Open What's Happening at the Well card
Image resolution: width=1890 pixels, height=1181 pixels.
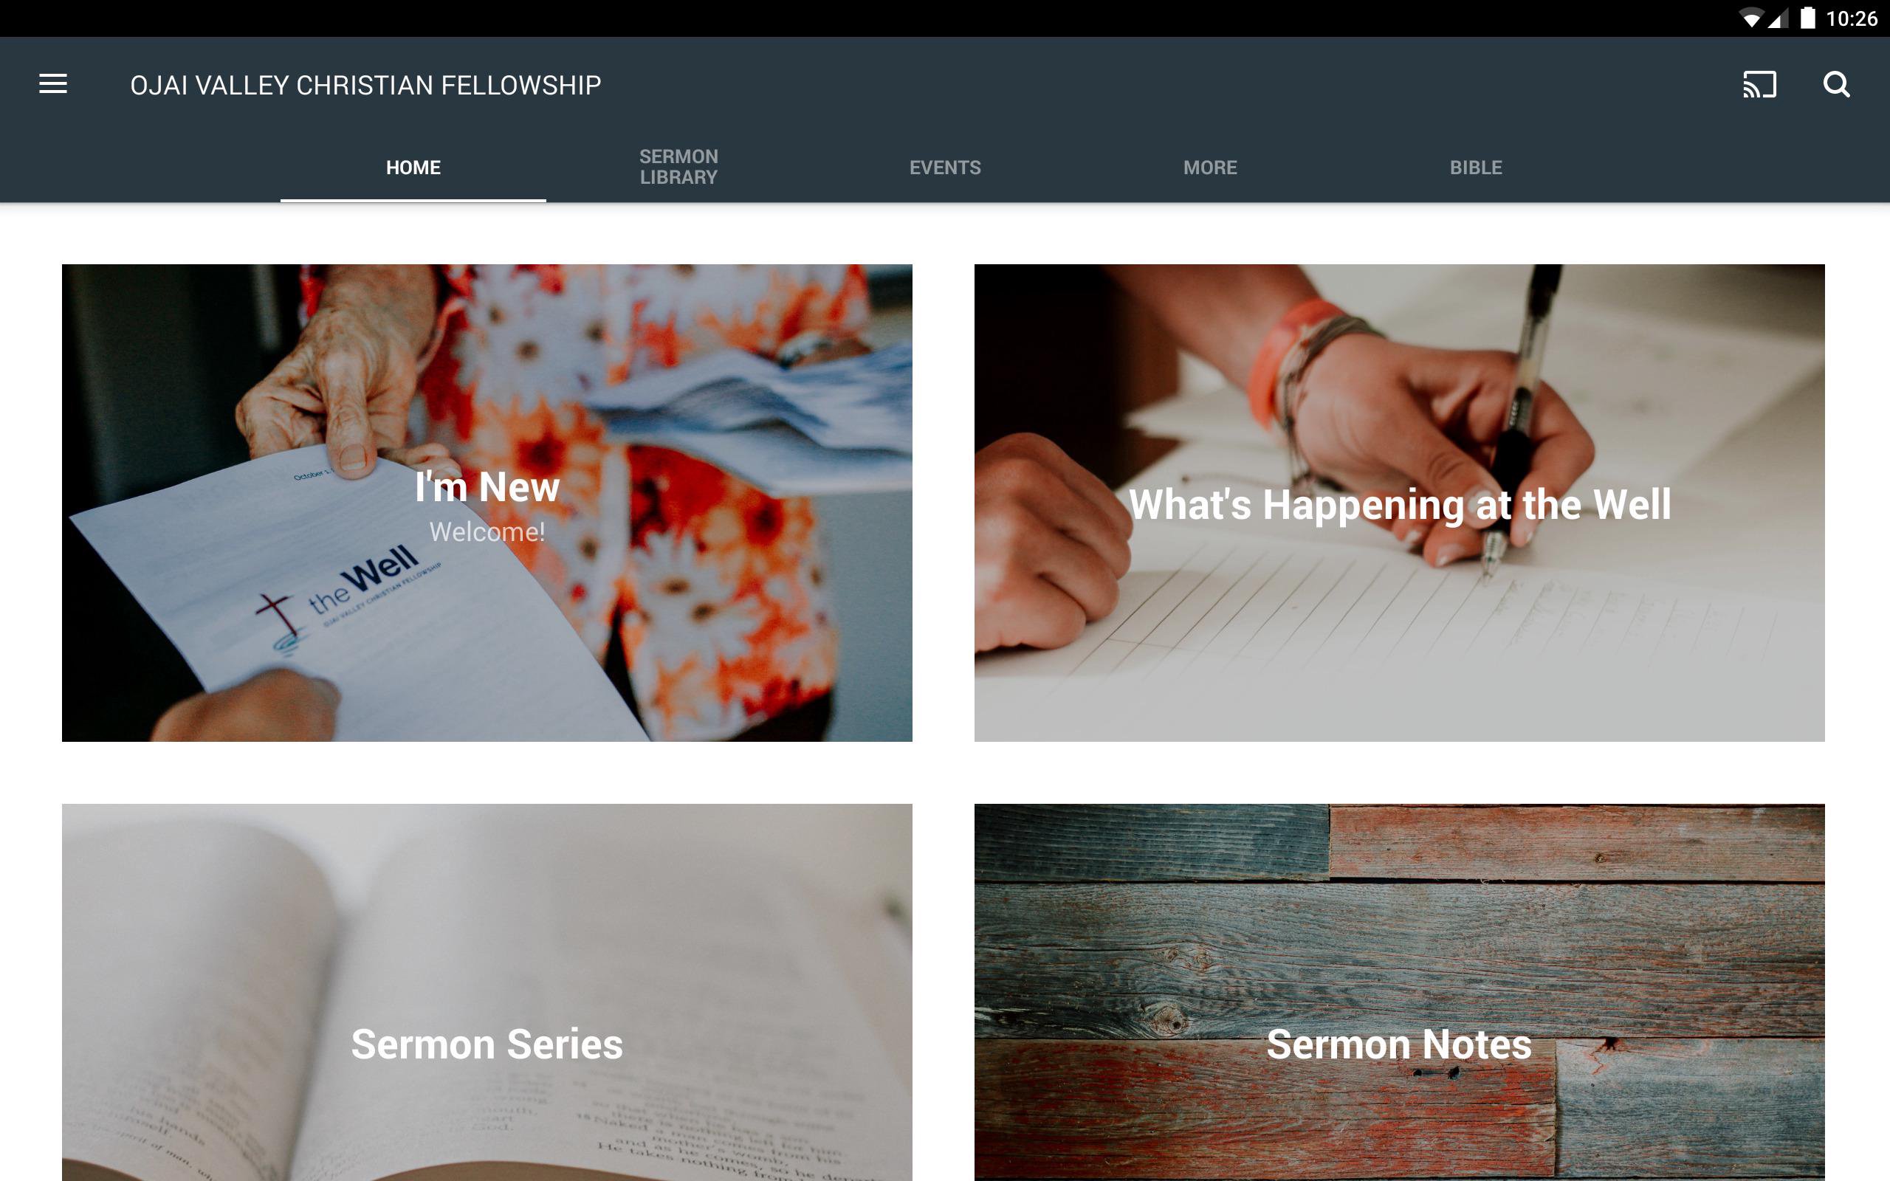pyautogui.click(x=1399, y=502)
